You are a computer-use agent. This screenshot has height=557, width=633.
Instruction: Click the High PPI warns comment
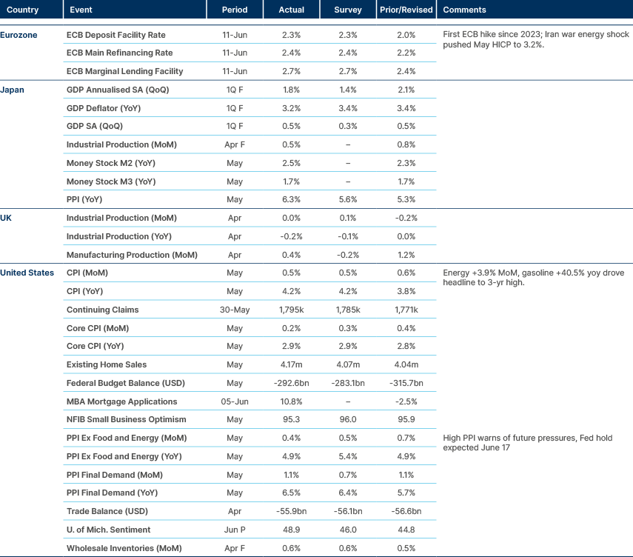(527, 443)
